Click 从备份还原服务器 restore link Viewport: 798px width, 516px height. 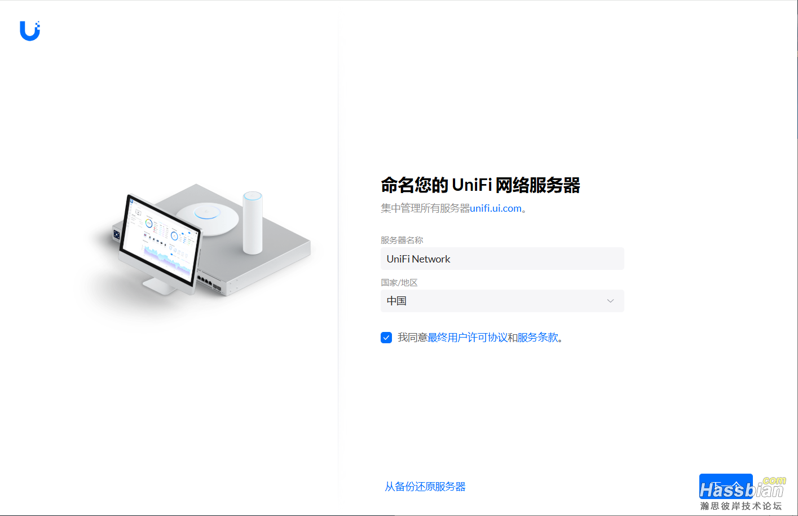[425, 487]
